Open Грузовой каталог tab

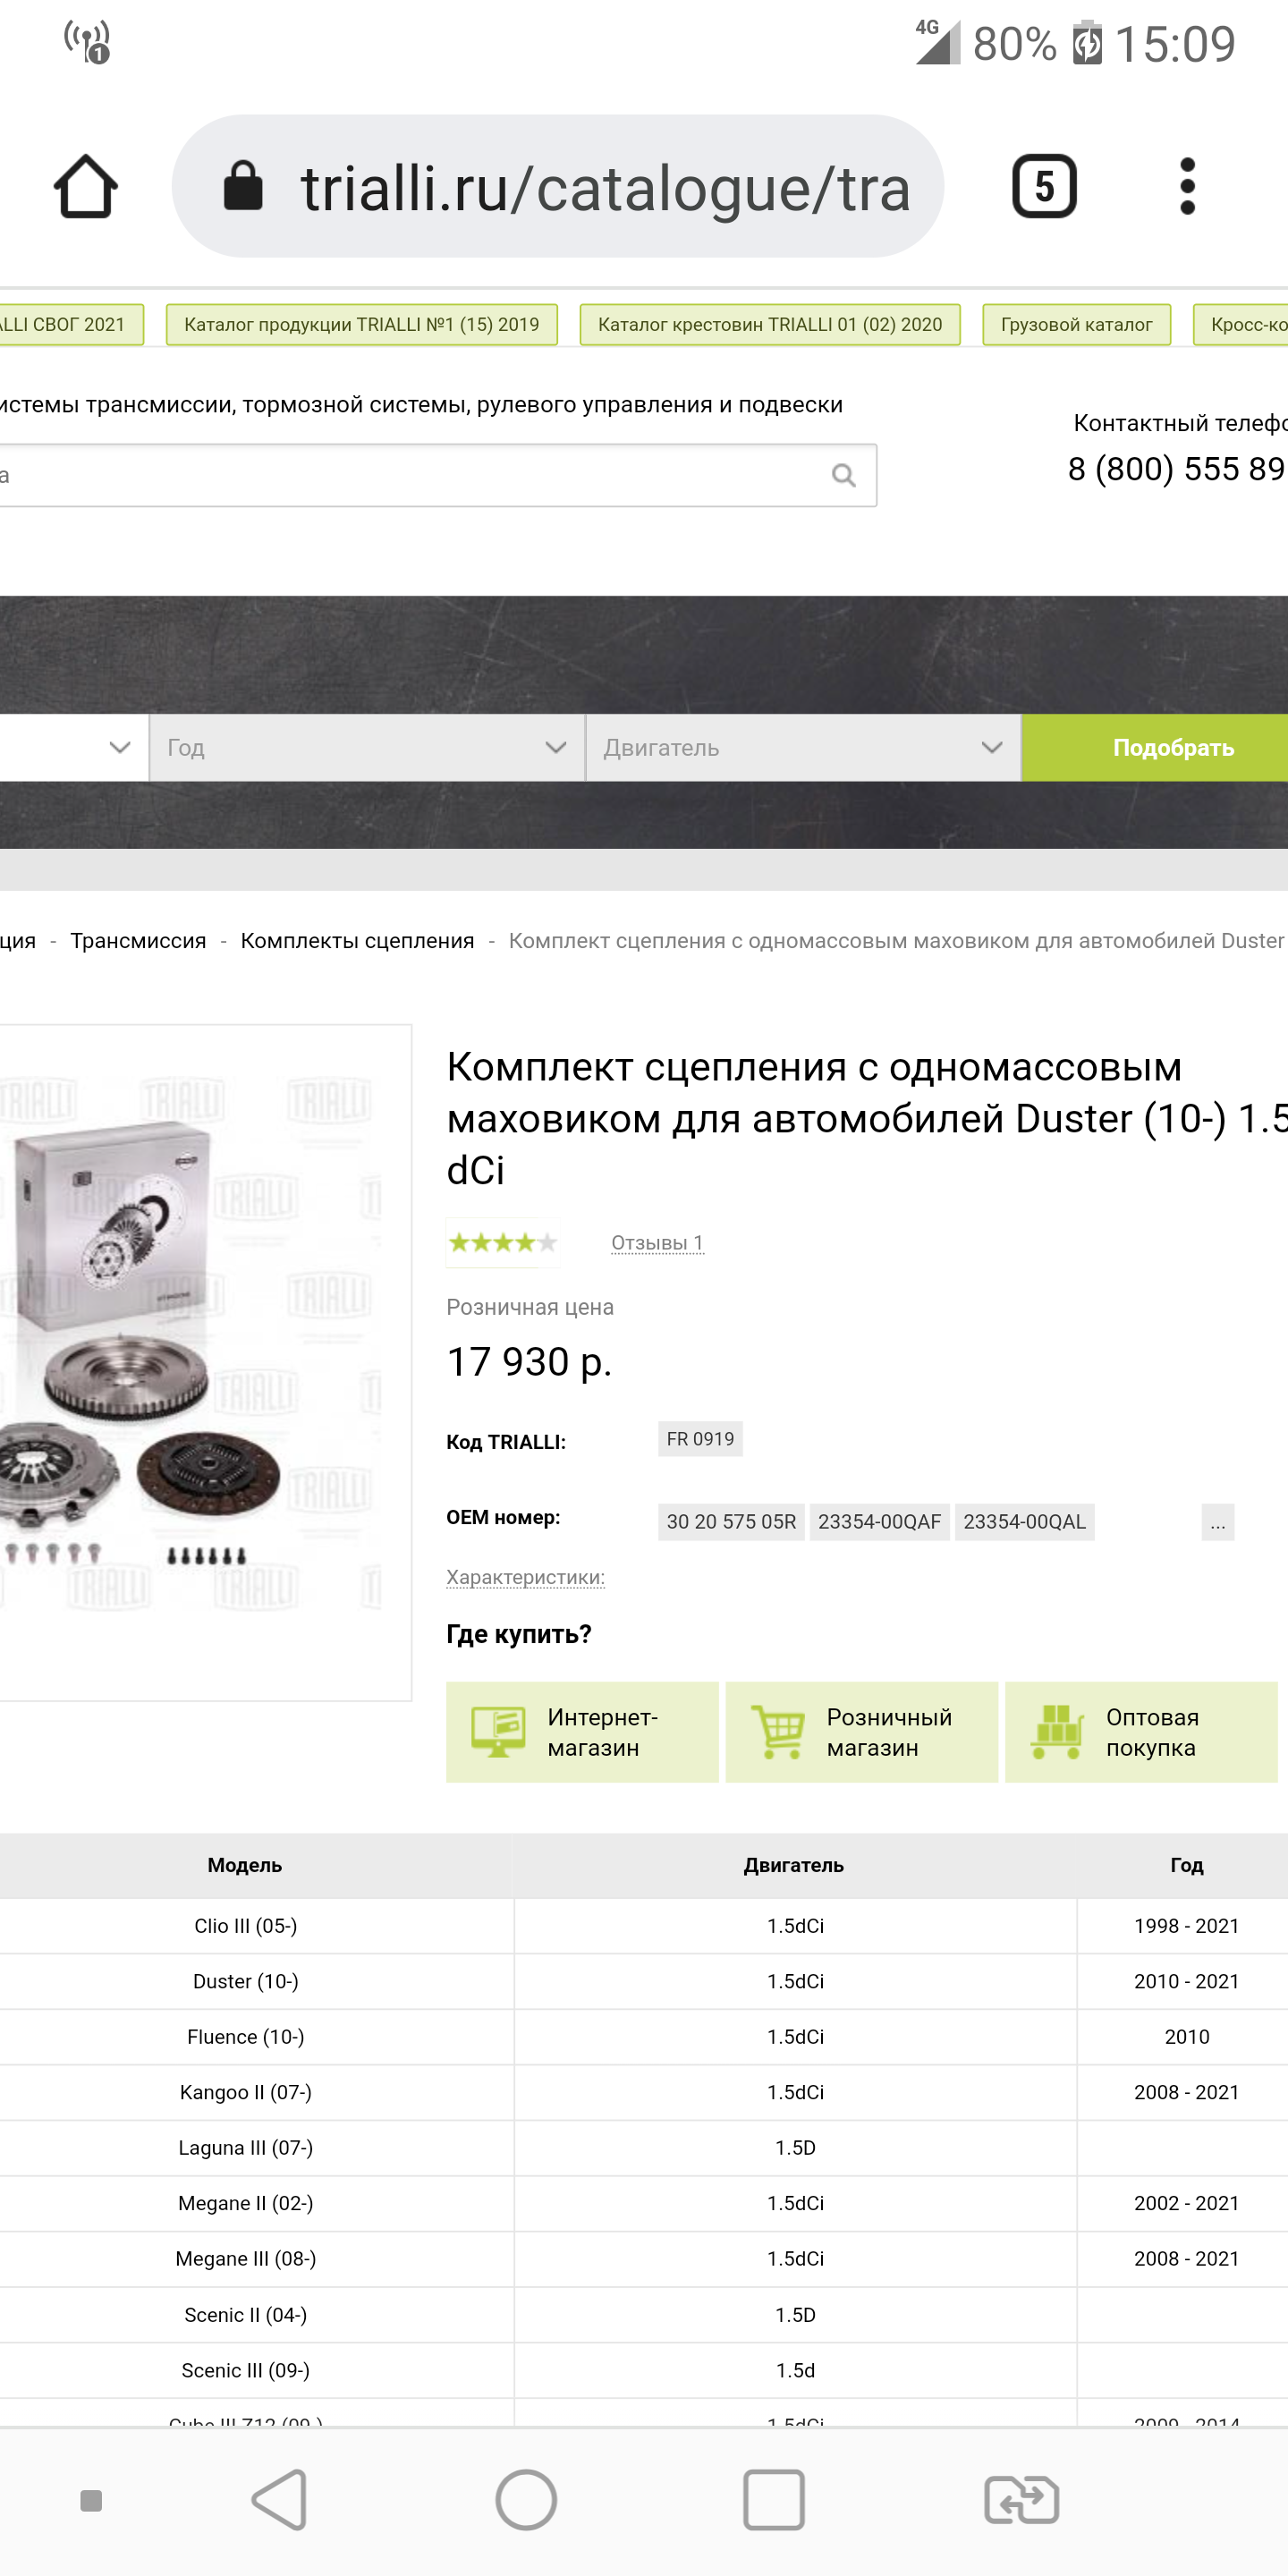pyautogui.click(x=1076, y=324)
